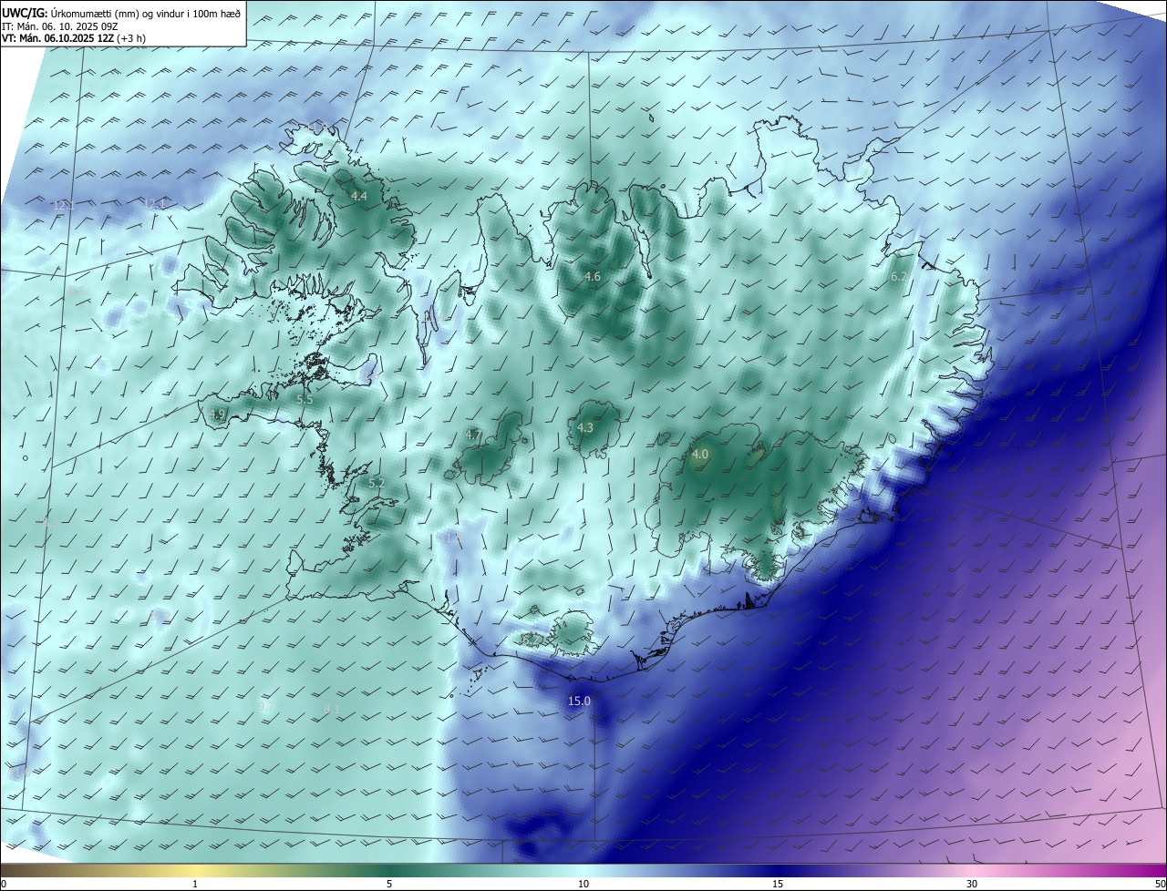Click the colorbar tick label 50
Image resolution: width=1167 pixels, height=891 pixels.
1160,884
